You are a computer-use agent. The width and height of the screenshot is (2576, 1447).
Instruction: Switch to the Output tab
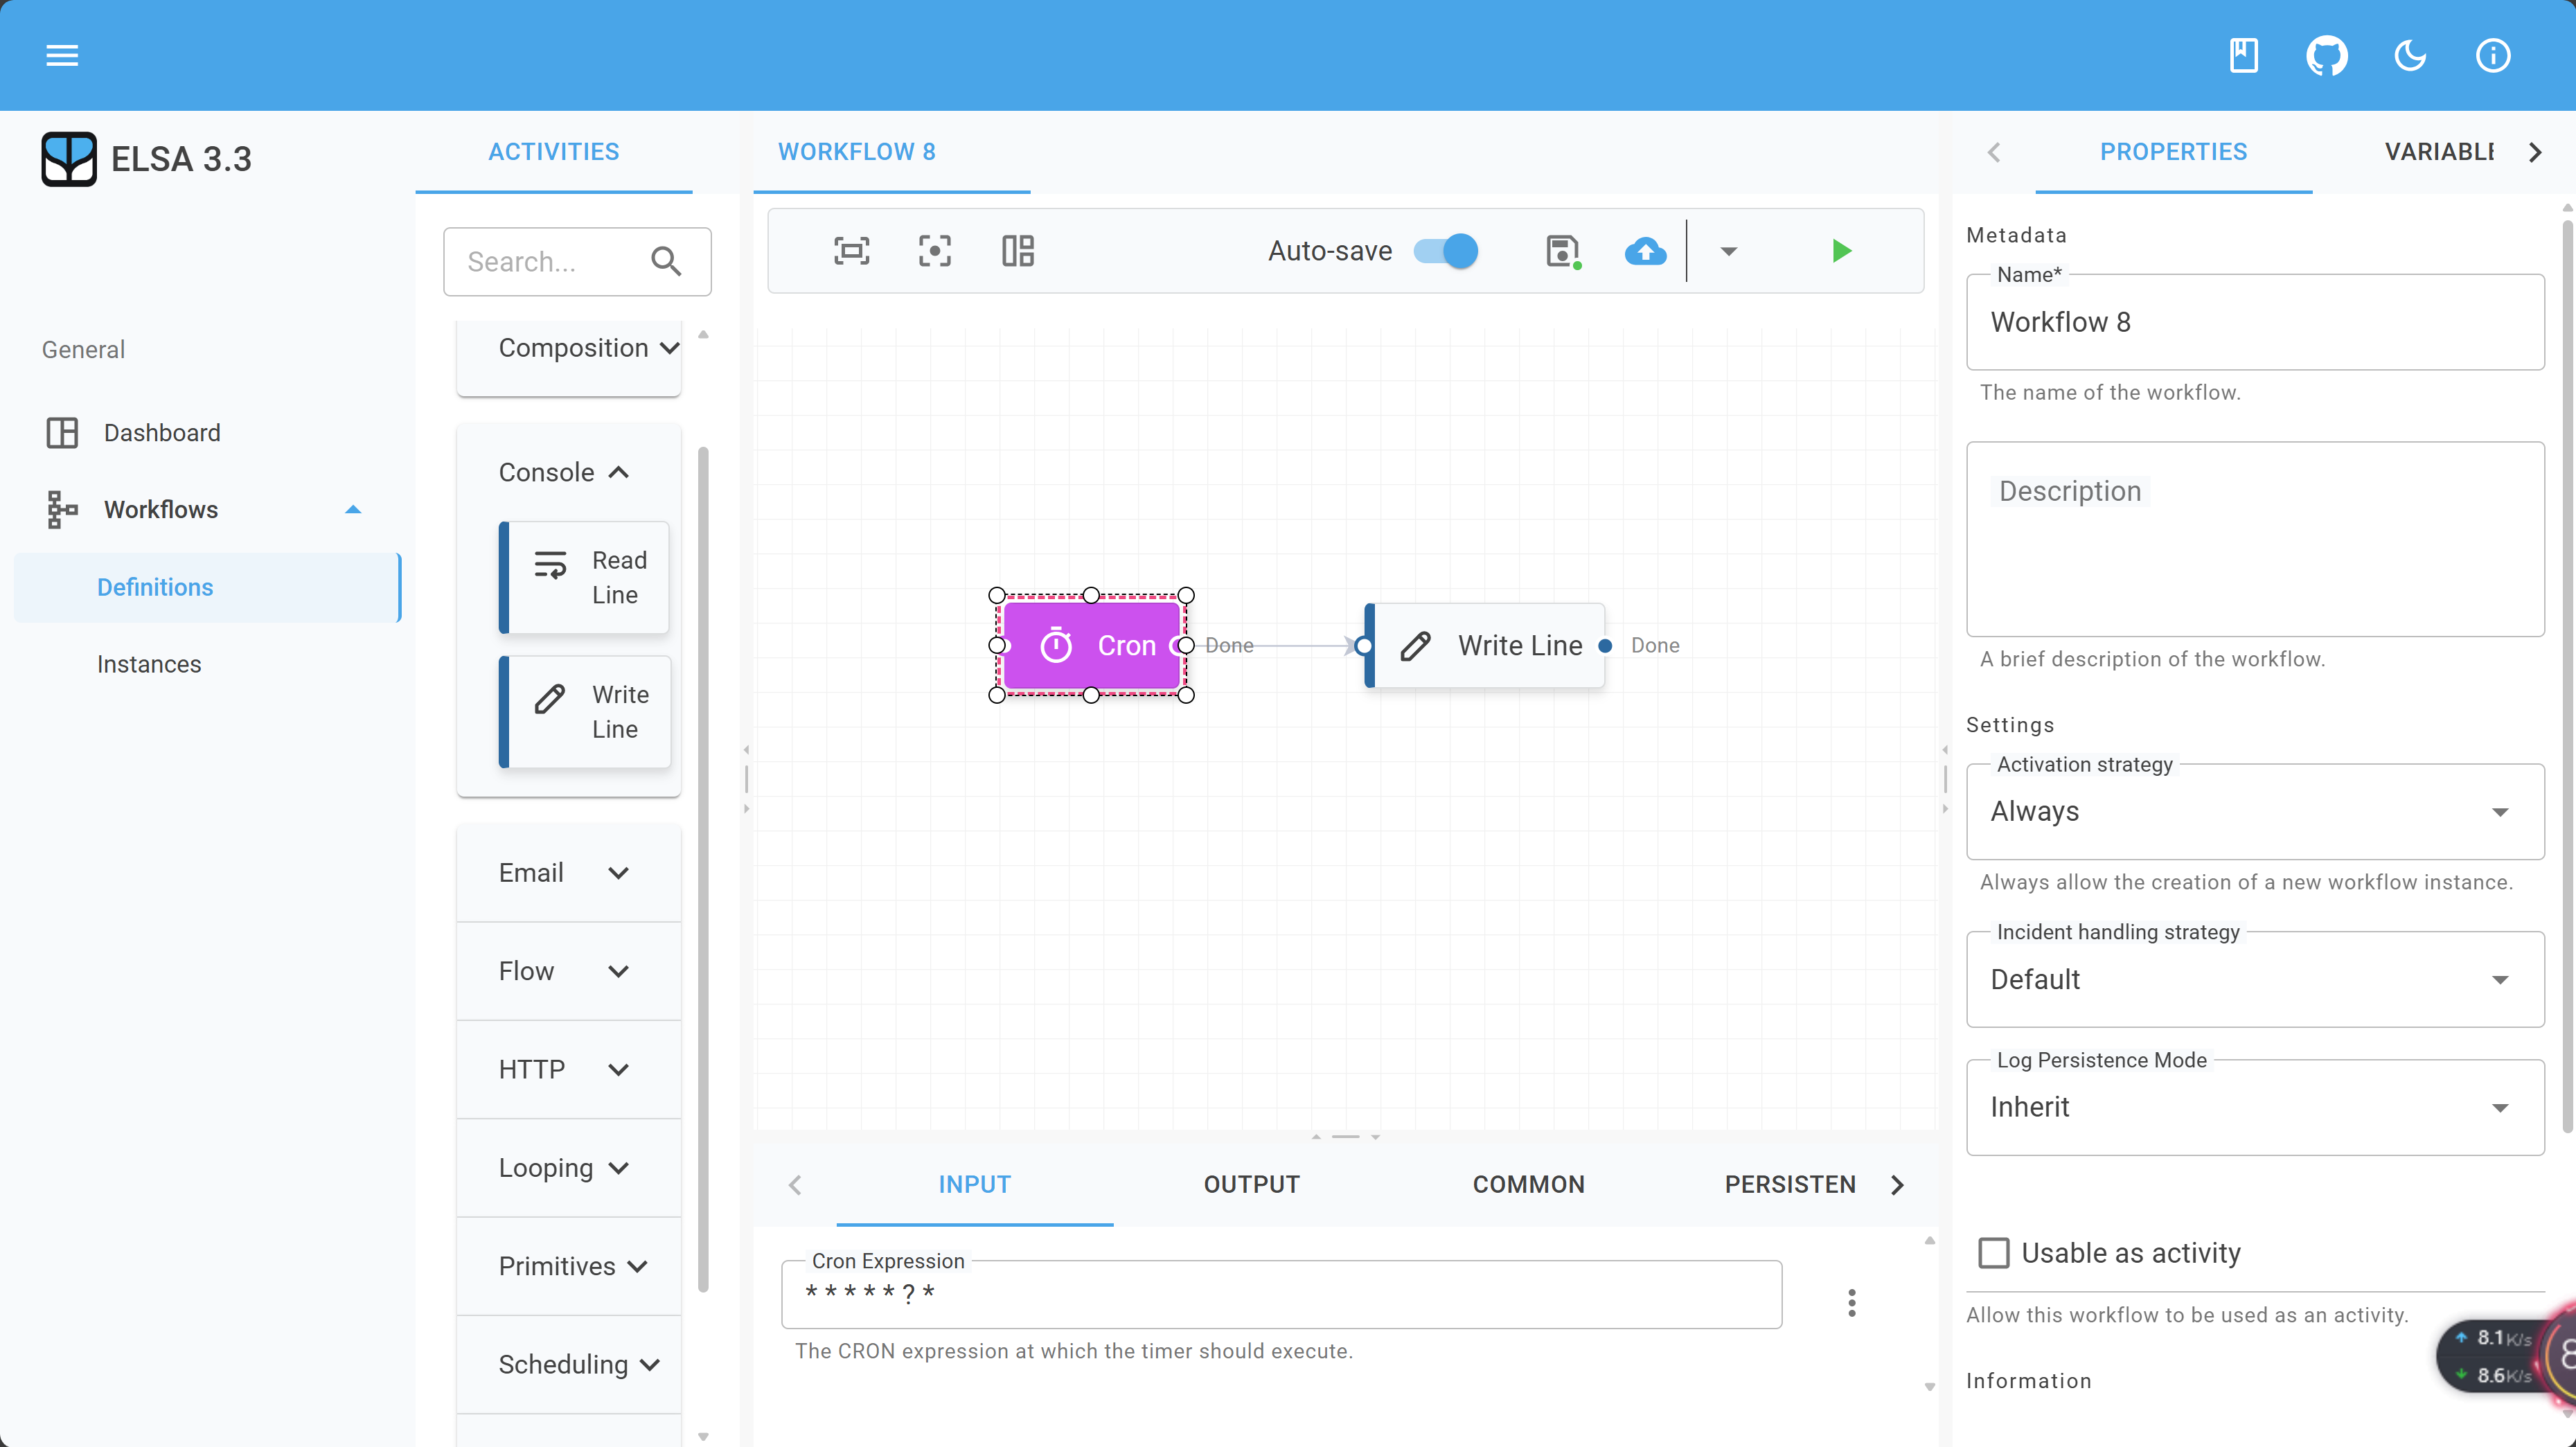pyautogui.click(x=1251, y=1184)
